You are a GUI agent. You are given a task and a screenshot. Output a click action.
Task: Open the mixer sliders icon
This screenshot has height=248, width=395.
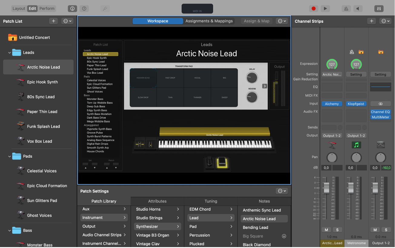click(379, 8)
